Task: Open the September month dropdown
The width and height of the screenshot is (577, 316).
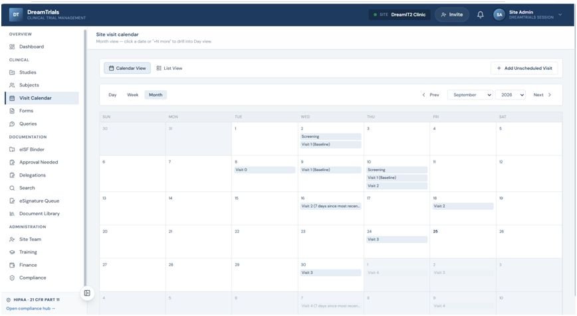Action: click(x=471, y=95)
